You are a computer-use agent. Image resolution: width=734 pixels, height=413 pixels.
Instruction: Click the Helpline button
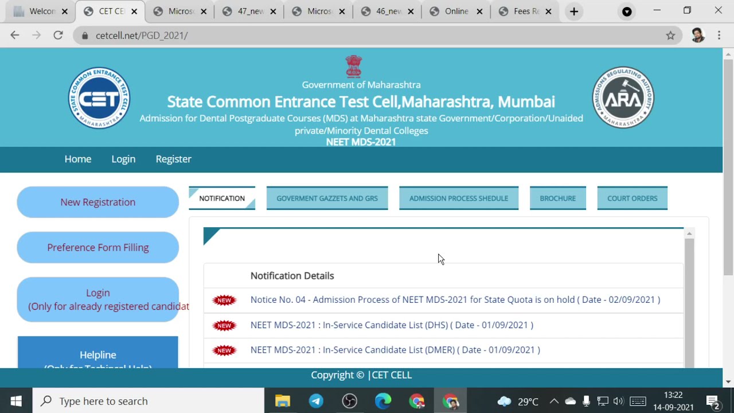coord(98,352)
